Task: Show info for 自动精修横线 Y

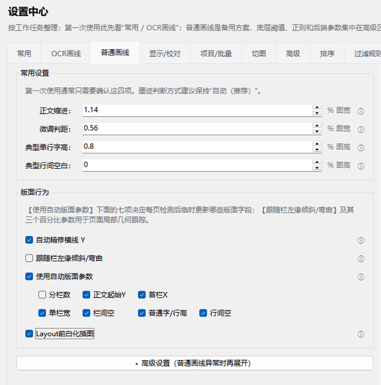Action: [361, 240]
